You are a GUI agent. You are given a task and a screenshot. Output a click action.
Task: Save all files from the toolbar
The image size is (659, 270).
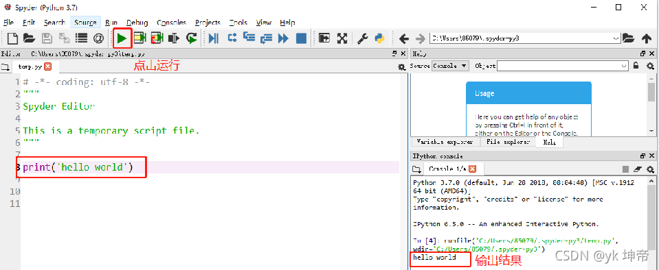(x=64, y=38)
